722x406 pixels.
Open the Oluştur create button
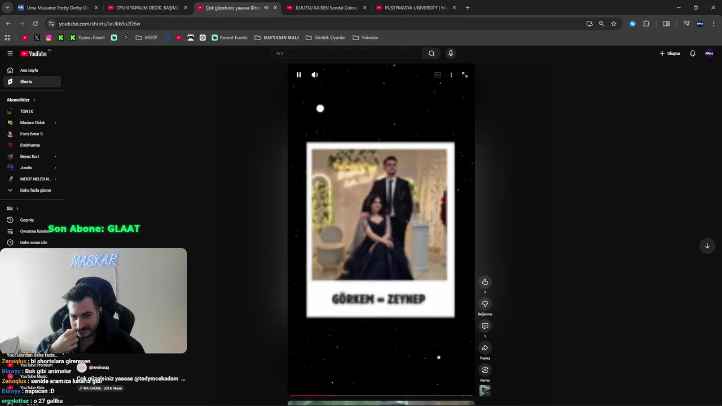click(x=670, y=54)
